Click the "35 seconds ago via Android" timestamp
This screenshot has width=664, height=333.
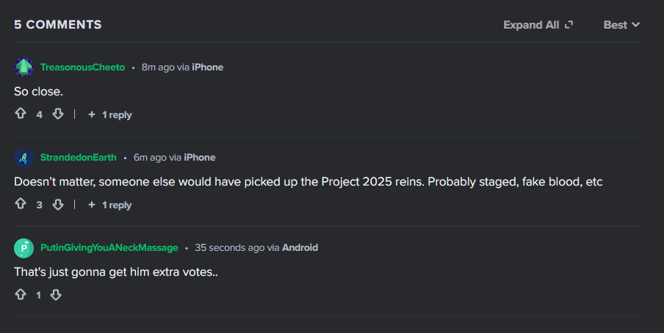point(256,247)
